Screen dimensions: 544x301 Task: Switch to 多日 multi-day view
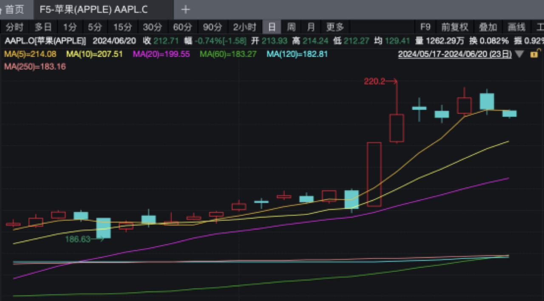click(43, 27)
